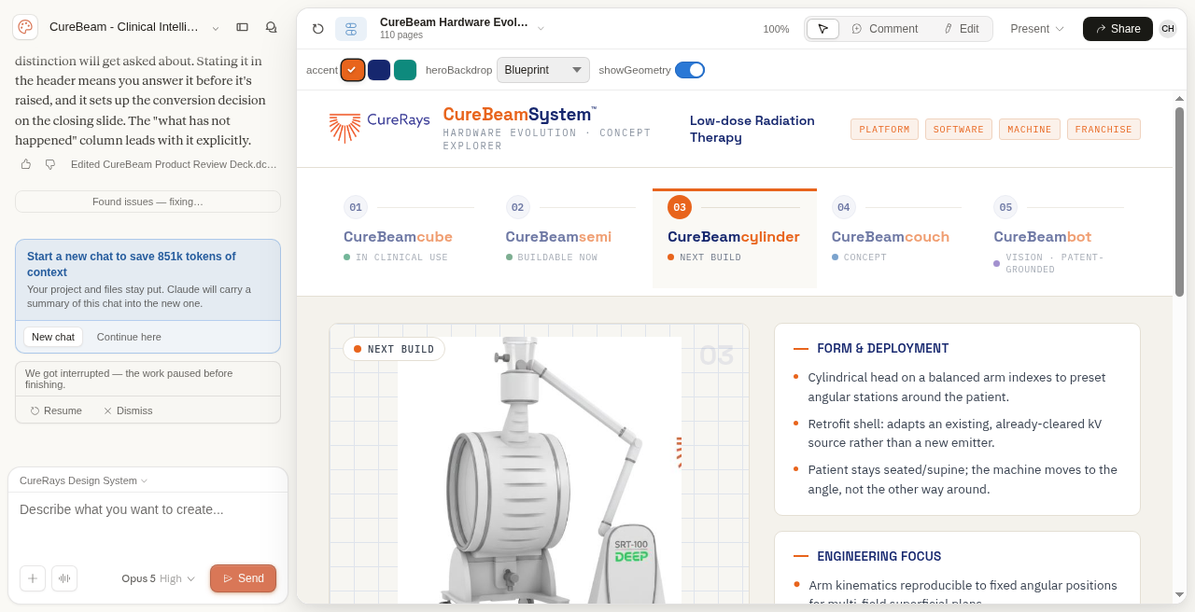The width and height of the screenshot is (1195, 612).
Task: Toggle the showGeometry switch
Action: coord(690,70)
